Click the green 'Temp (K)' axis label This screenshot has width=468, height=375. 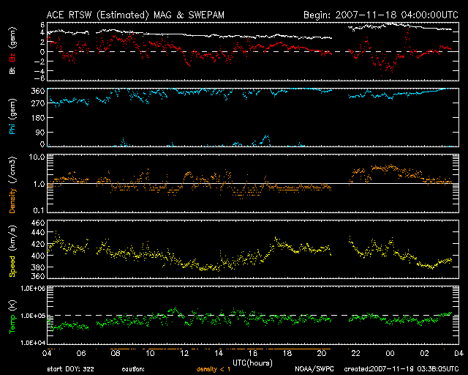pyautogui.click(x=12, y=316)
